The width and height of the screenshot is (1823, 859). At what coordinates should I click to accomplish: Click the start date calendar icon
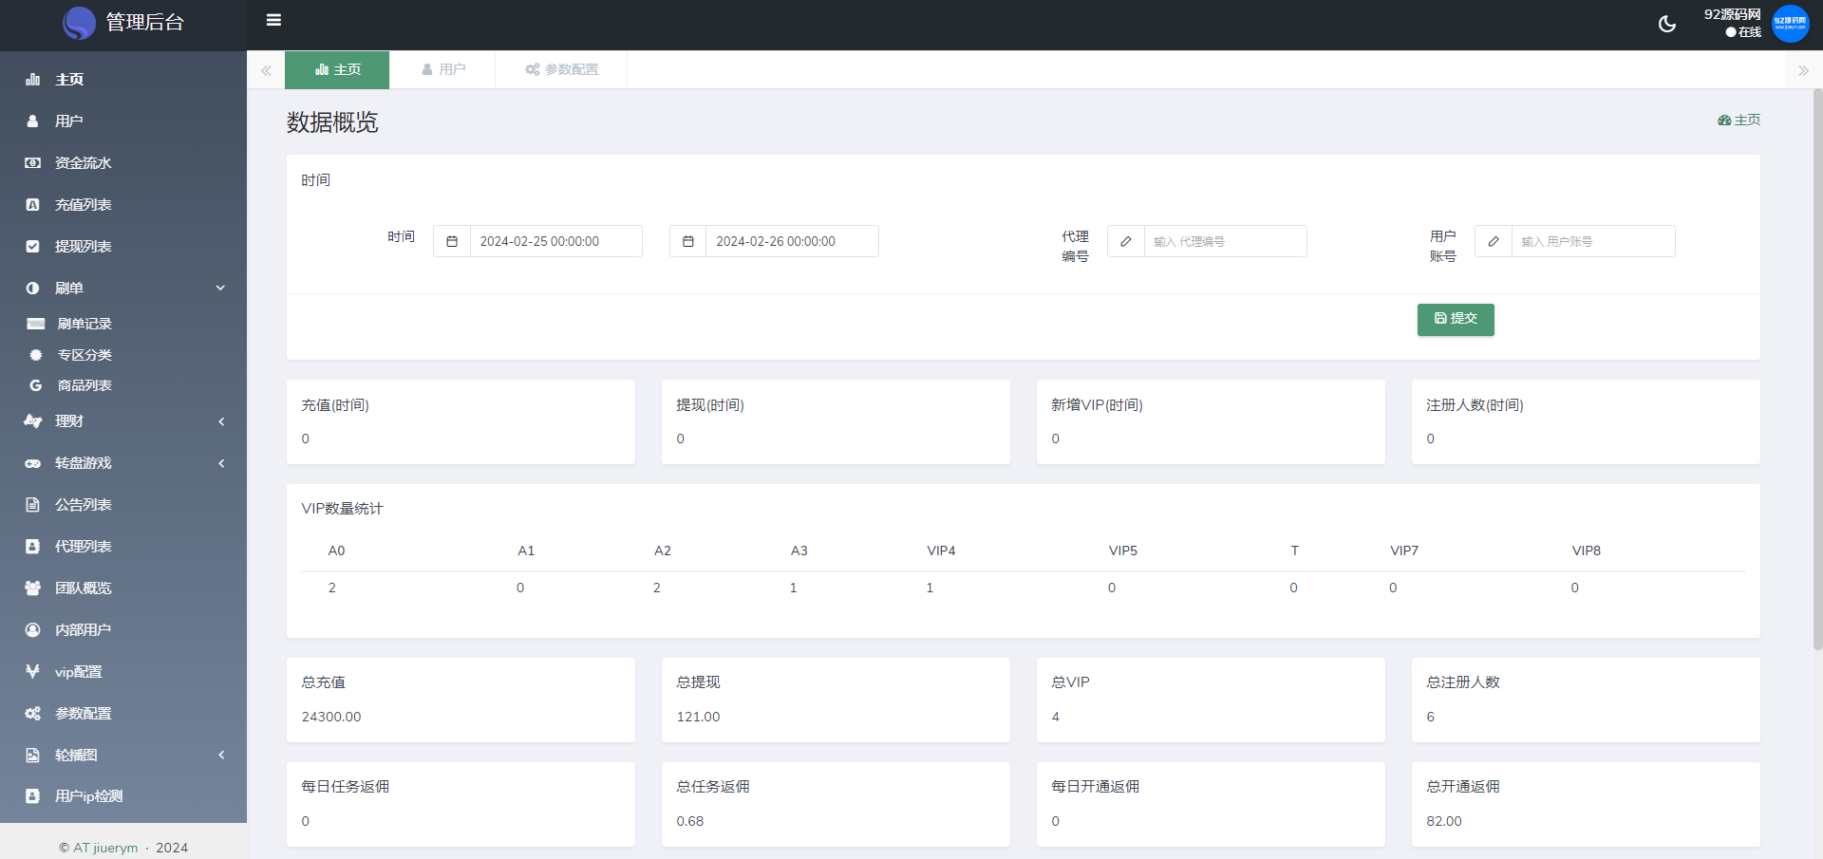[x=452, y=241]
